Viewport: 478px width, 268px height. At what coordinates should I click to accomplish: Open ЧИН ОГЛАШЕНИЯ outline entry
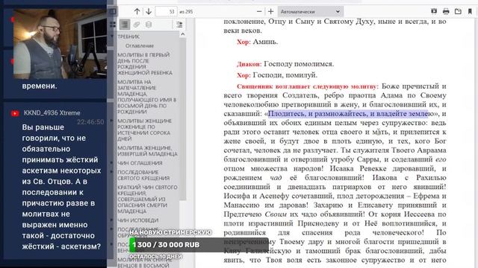tap(140, 163)
